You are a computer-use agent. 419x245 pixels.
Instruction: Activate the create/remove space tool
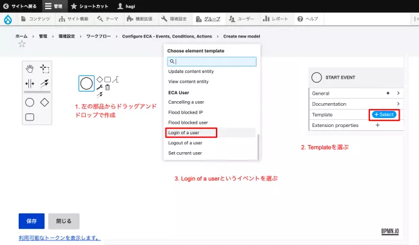[x=30, y=84]
